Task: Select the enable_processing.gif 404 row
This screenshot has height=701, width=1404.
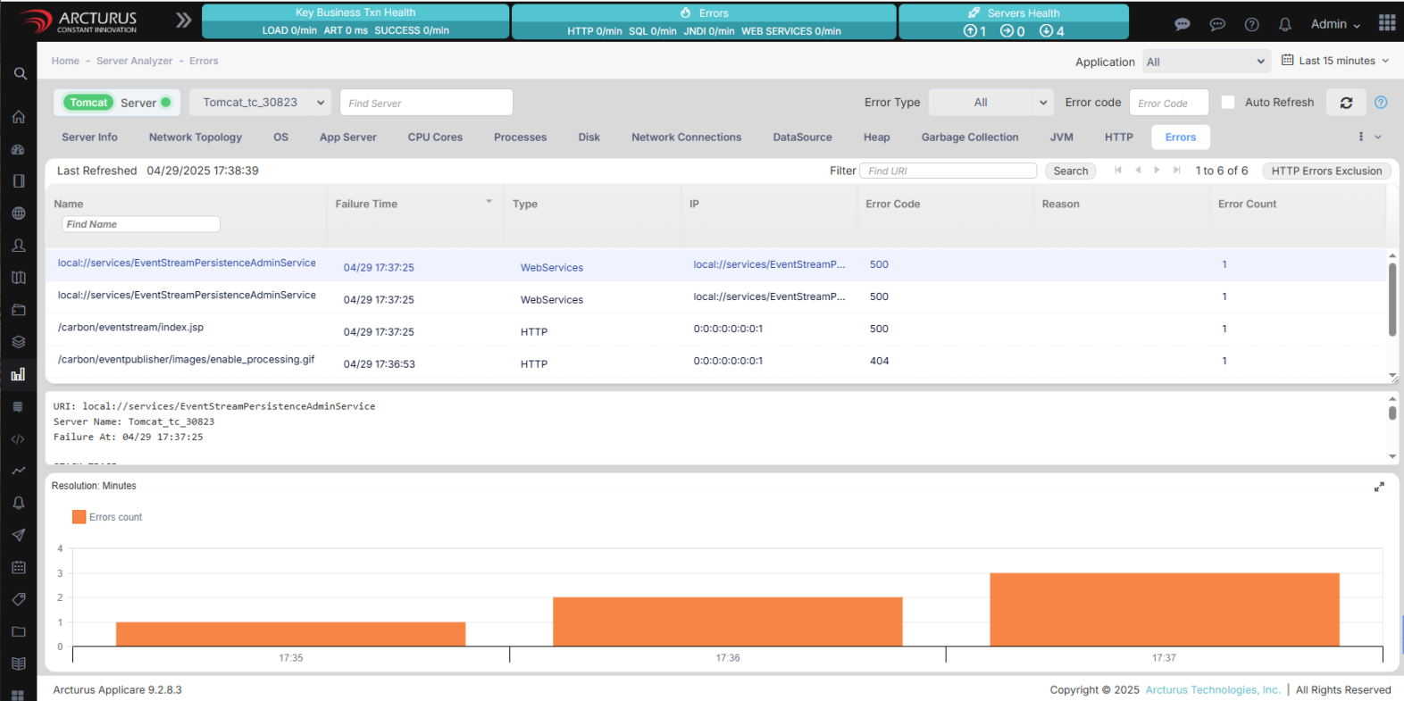Action: 716,361
